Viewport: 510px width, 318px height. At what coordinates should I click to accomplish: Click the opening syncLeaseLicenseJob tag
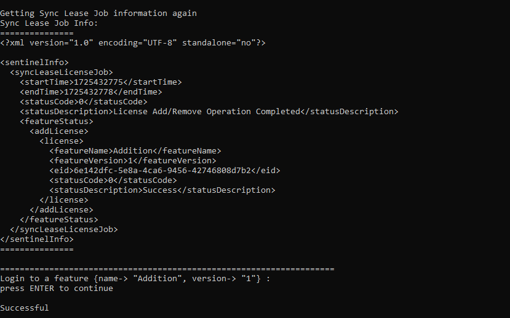62,72
